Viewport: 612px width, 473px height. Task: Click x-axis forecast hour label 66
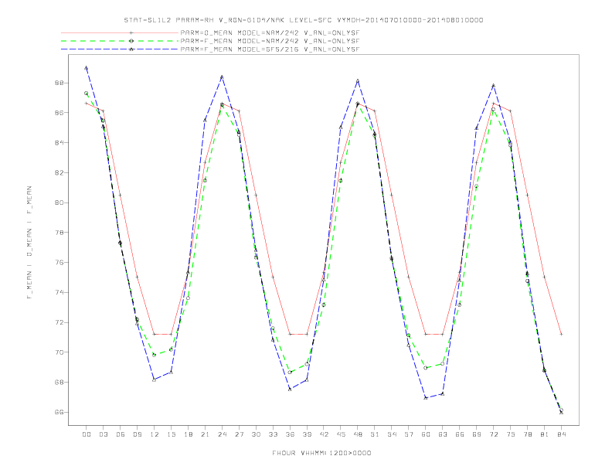point(460,434)
